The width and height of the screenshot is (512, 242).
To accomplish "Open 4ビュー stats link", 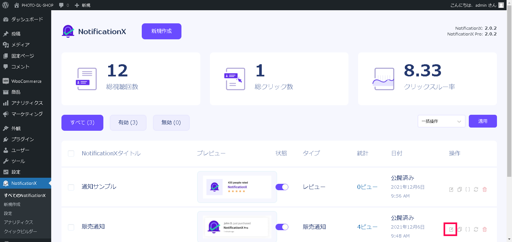I will pos(367,227).
